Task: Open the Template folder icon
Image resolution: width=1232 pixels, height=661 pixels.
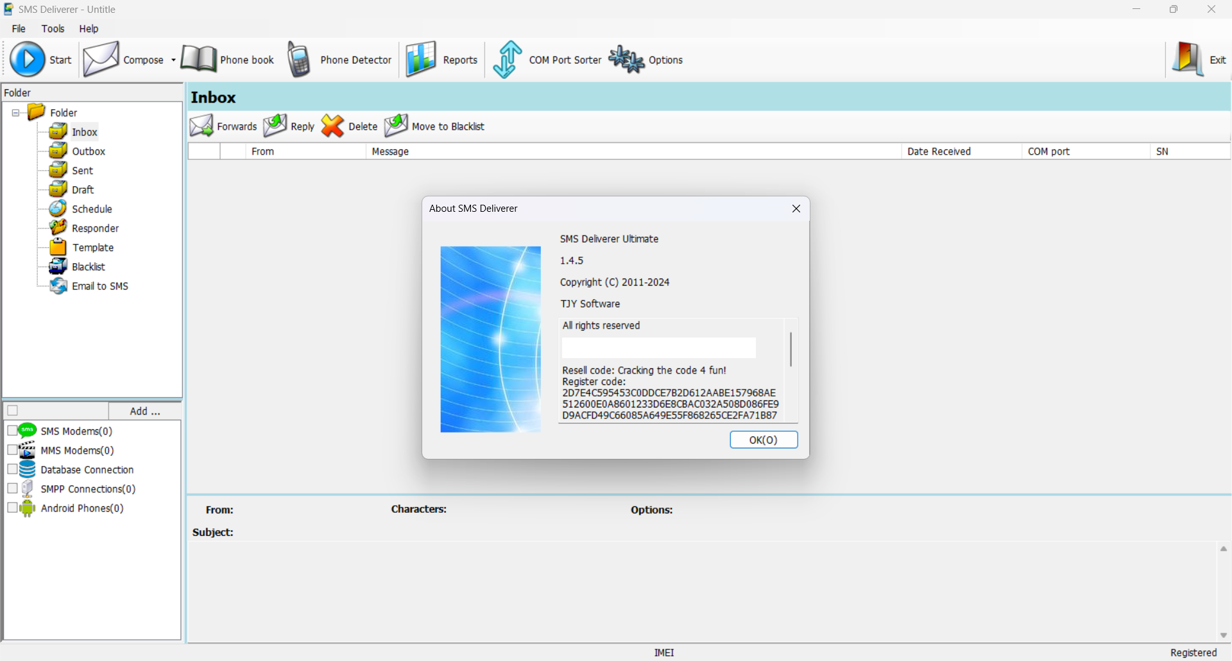Action: (58, 247)
